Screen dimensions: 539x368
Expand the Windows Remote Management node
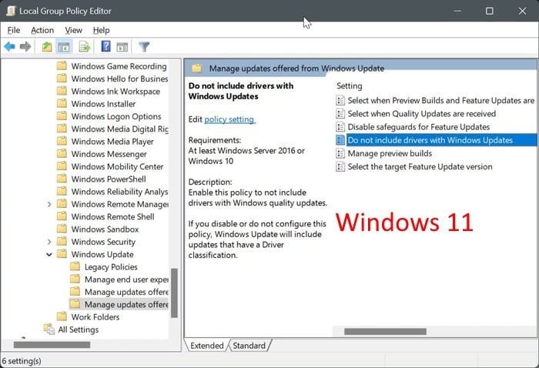click(x=49, y=204)
